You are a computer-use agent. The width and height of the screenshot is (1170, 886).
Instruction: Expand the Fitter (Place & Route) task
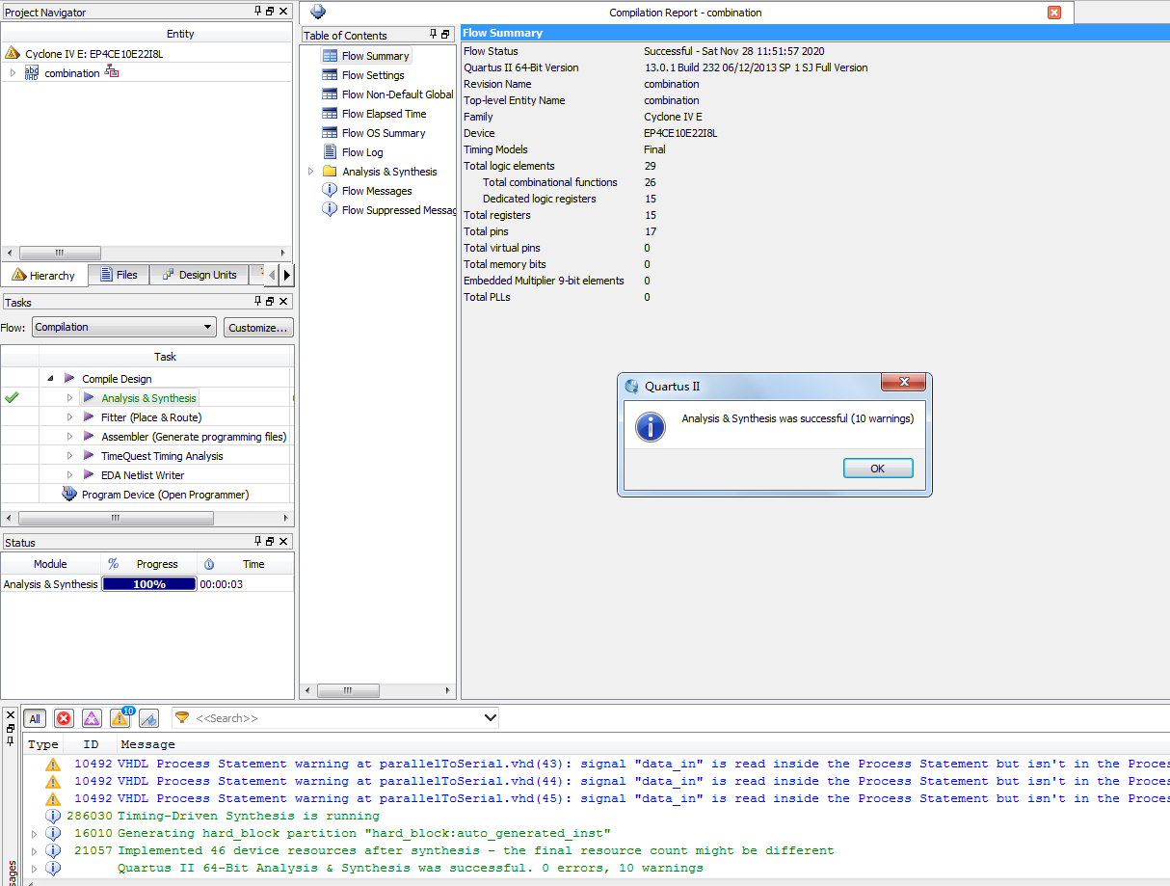pos(69,417)
